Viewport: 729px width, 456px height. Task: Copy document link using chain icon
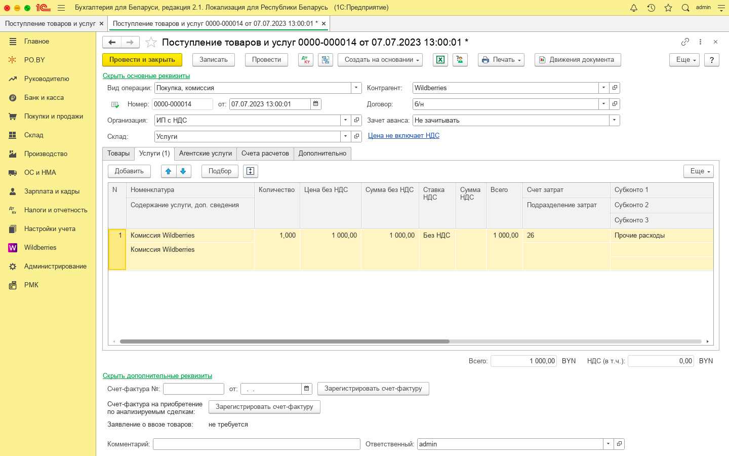[x=685, y=42]
